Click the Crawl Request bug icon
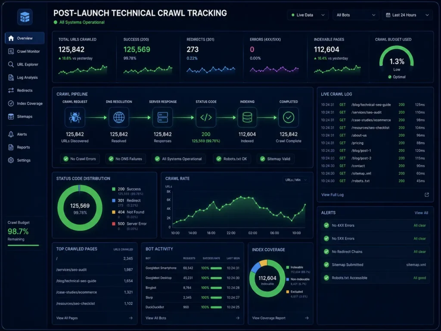Image resolution: width=441 pixels, height=331 pixels. pyautogui.click(x=75, y=117)
